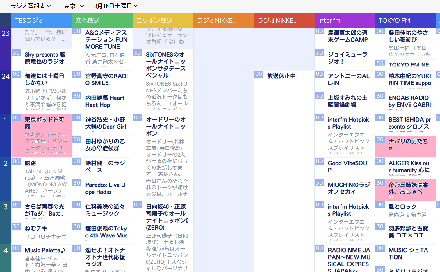The height and width of the screenshot is (272, 440).
Task: Open 島津真太郎の週末ゲームCAMP program
Action: (345, 38)
